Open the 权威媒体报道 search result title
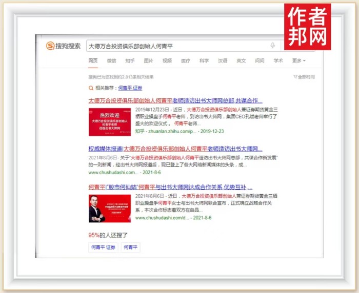The image size is (359, 293). click(175, 149)
